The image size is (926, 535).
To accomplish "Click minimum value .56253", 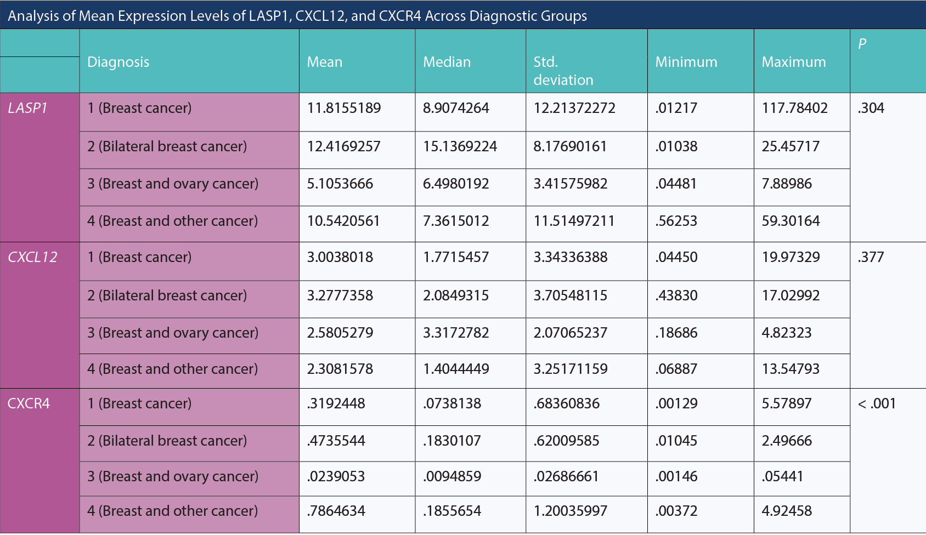I will (676, 221).
